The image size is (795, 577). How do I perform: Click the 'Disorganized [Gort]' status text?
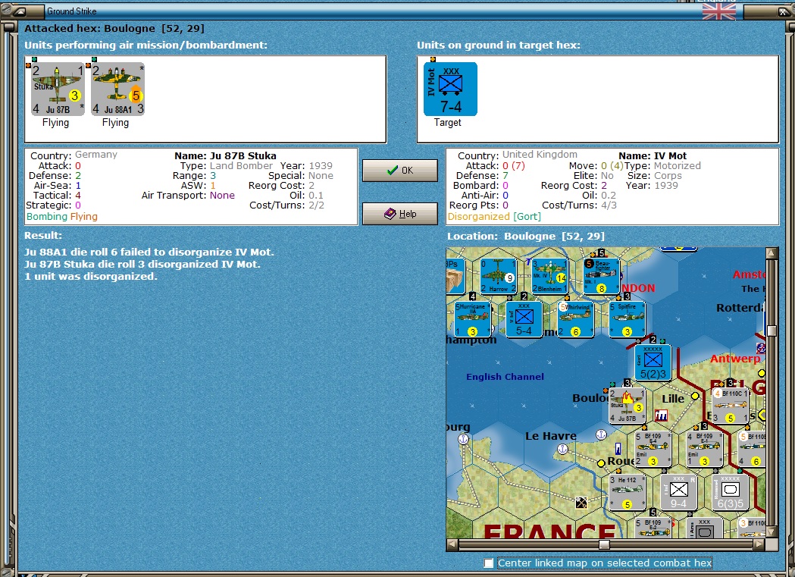pos(494,217)
